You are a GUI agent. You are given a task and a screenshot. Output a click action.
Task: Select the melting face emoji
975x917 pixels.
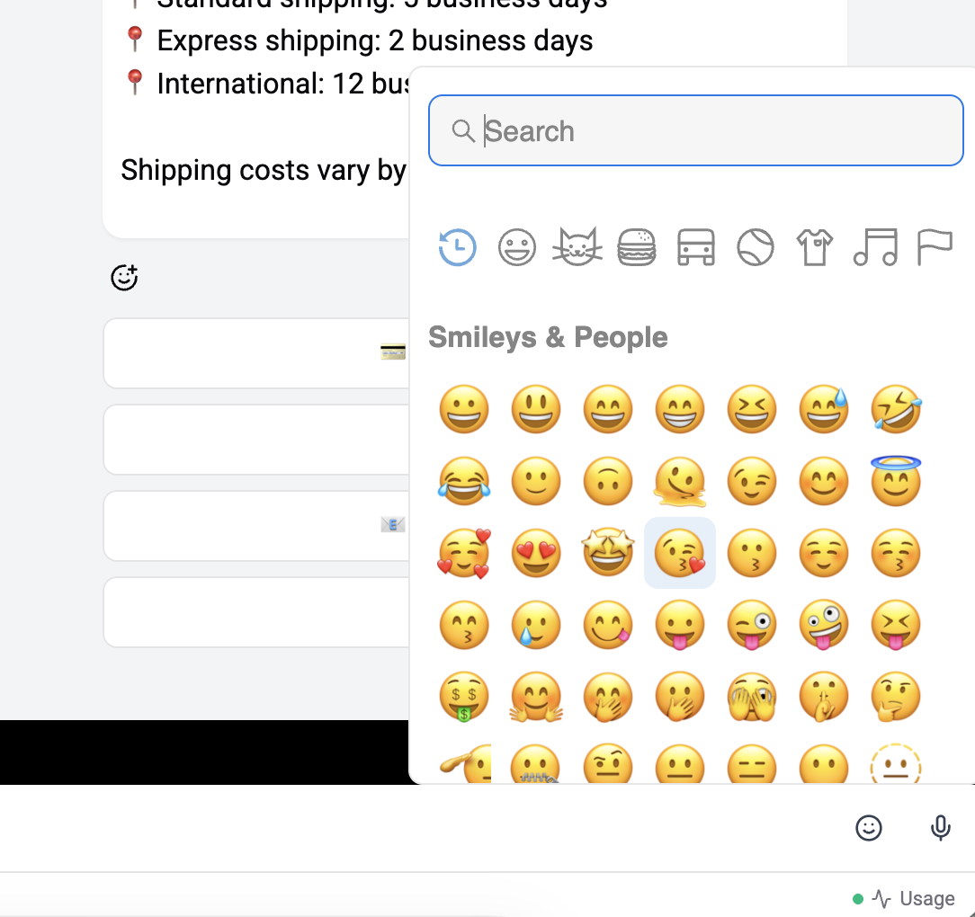click(680, 481)
